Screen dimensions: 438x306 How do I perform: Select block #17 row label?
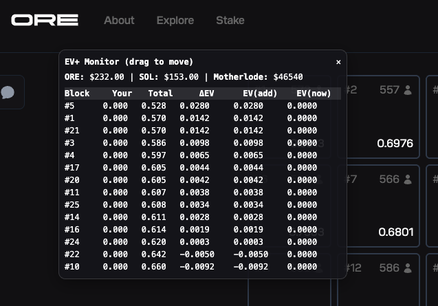tap(72, 168)
